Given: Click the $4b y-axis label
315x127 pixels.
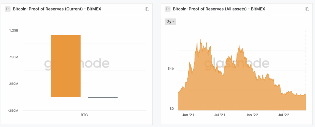Looking at the screenshot, I should coord(171,69).
